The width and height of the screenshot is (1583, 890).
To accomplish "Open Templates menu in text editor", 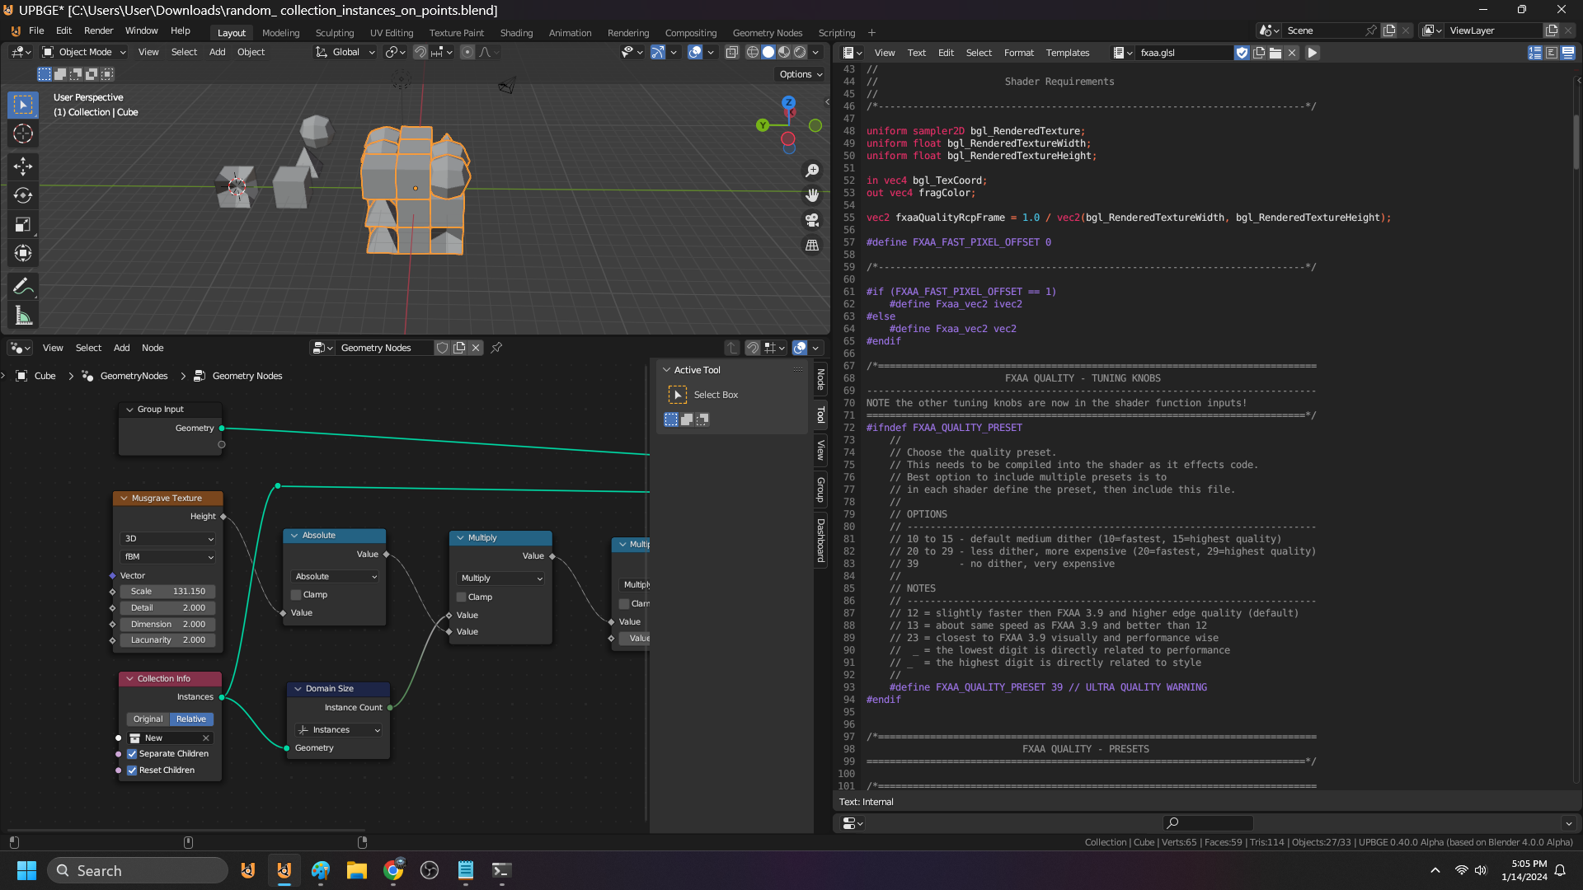I will (1067, 53).
